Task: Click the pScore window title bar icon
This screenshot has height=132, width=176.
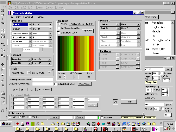Action: coord(10,3)
